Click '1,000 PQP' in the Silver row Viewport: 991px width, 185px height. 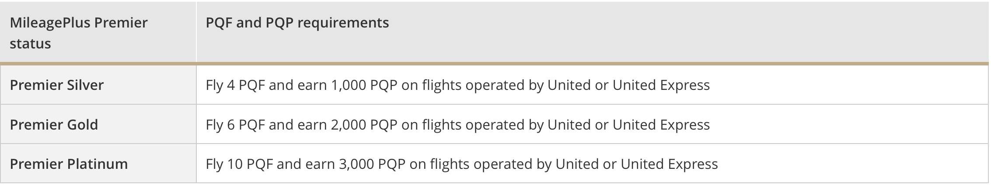364,85
